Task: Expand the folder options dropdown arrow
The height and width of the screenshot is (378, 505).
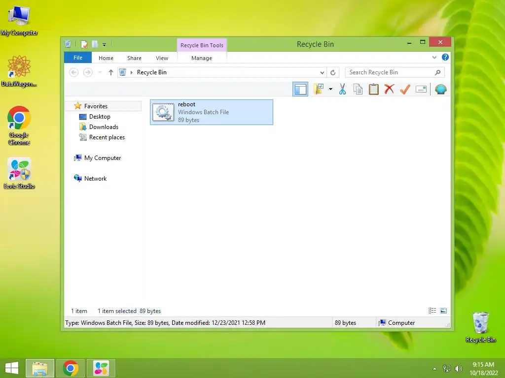Action: tap(330, 89)
